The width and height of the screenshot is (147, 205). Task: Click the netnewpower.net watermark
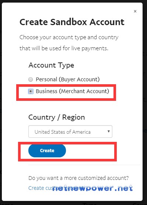(x=92, y=188)
